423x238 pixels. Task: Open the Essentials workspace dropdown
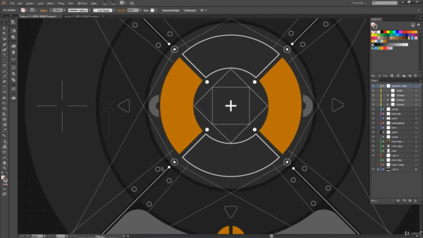360,3
